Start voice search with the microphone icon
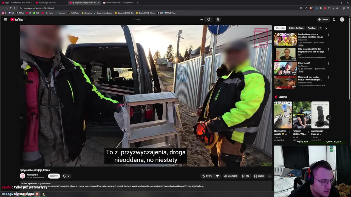This screenshot has height=197, width=351. coord(218,19)
